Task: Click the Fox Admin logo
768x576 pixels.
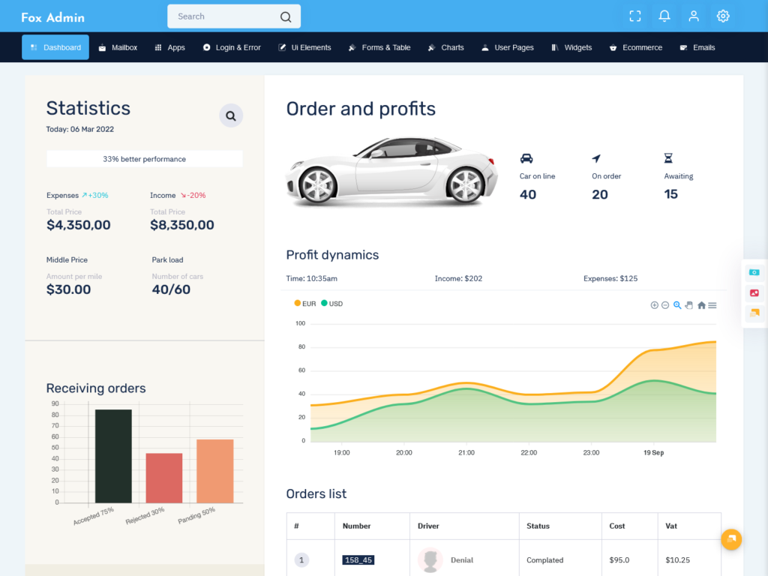Action: coord(52,16)
